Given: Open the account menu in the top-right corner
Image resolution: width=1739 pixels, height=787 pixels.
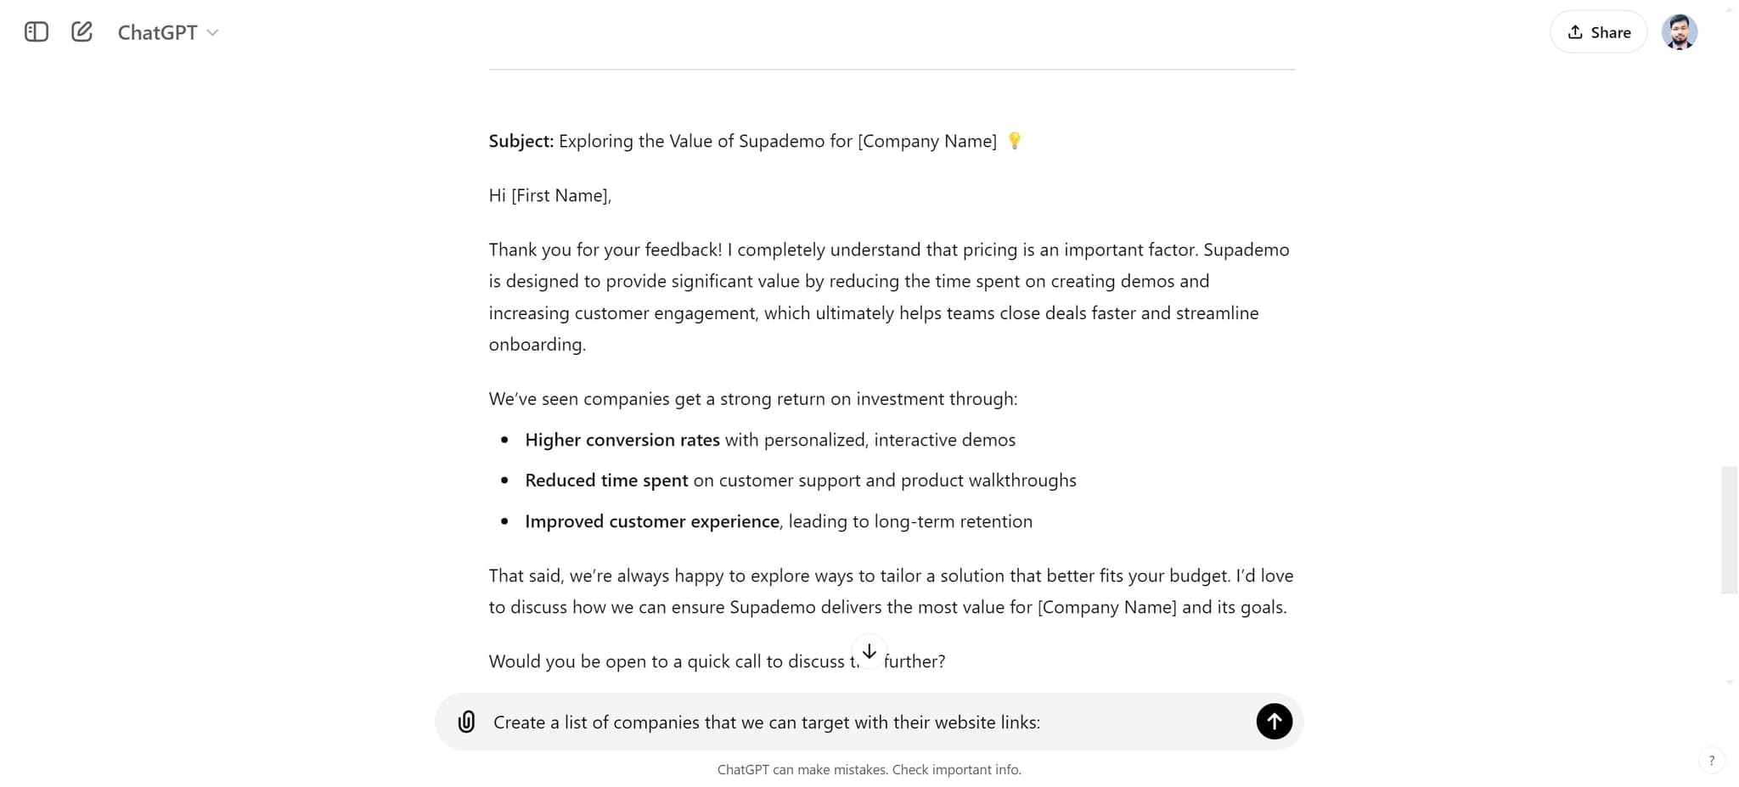Looking at the screenshot, I should 1680,31.
